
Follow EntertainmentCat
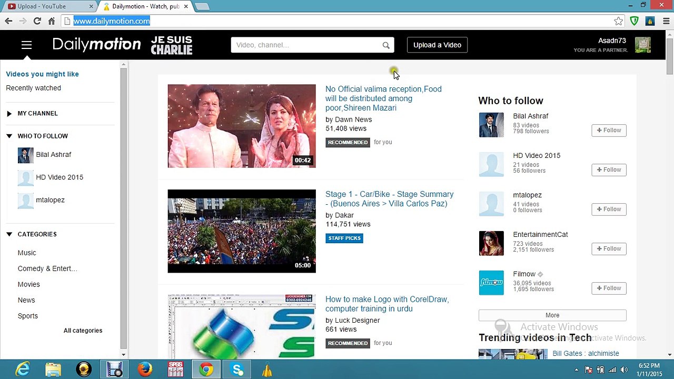click(x=609, y=248)
